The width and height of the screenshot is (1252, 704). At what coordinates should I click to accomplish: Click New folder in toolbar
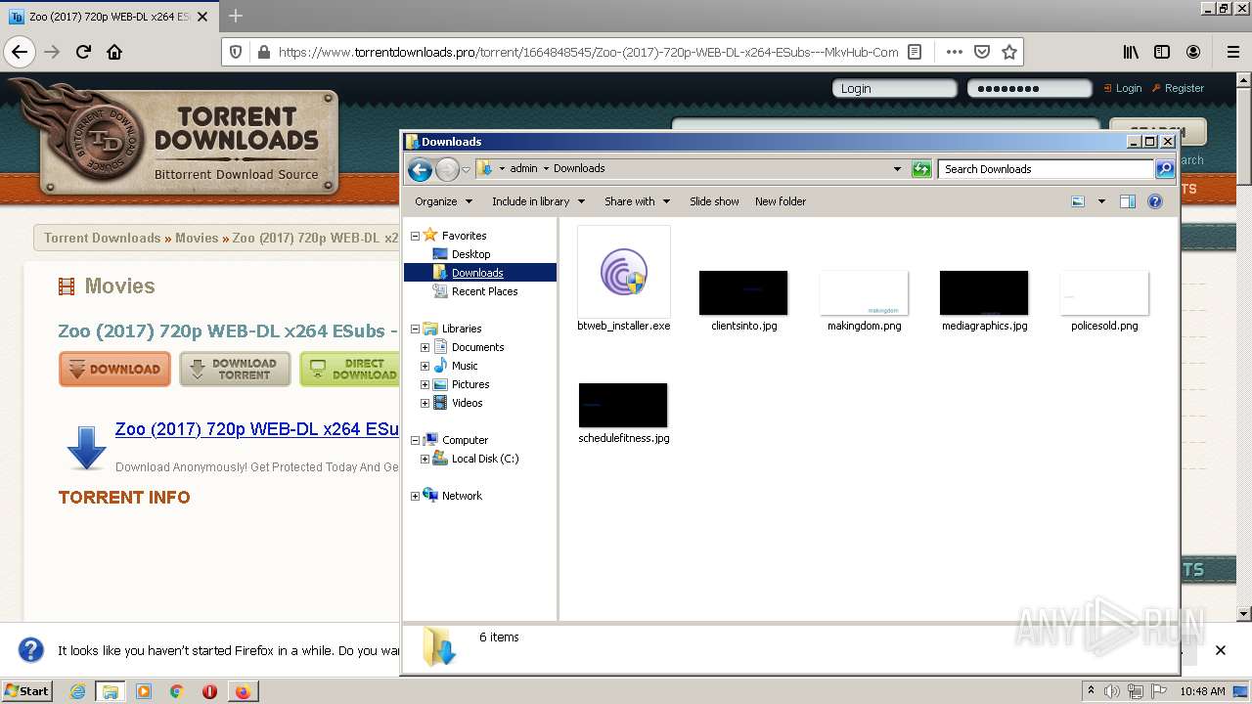[x=781, y=201]
